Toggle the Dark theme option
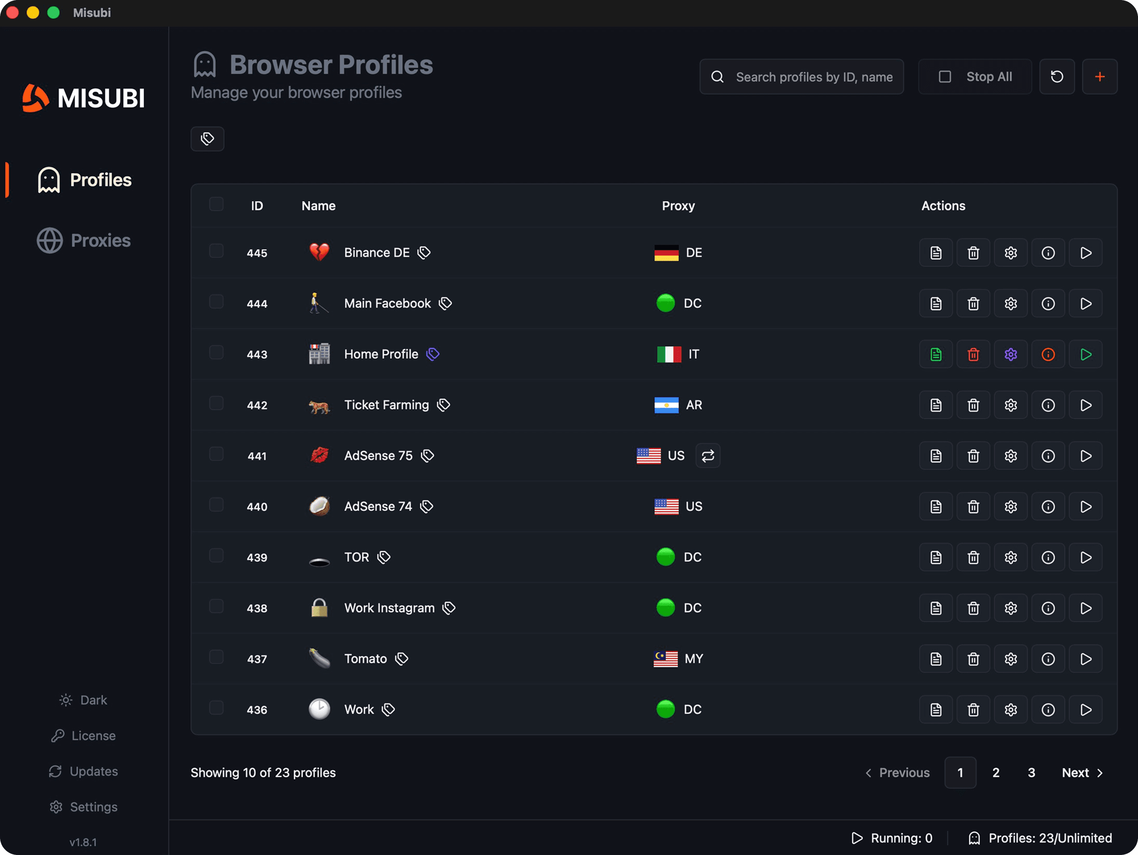 [x=83, y=700]
